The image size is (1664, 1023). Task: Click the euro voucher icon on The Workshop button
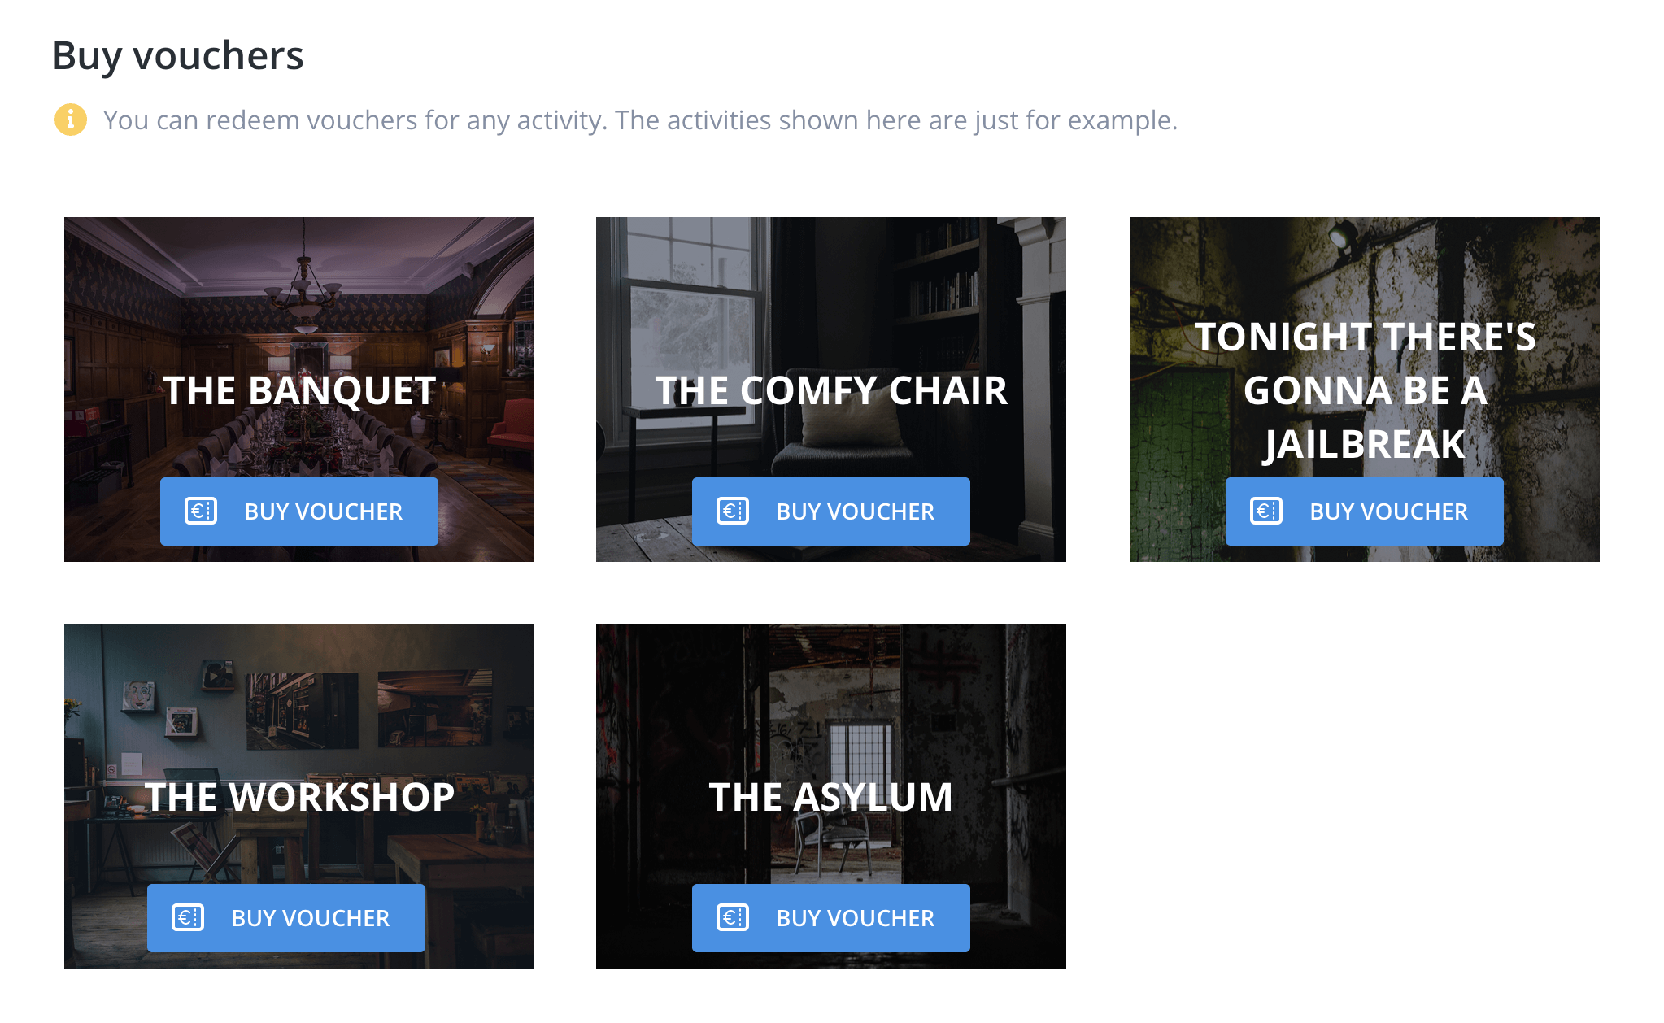188,917
